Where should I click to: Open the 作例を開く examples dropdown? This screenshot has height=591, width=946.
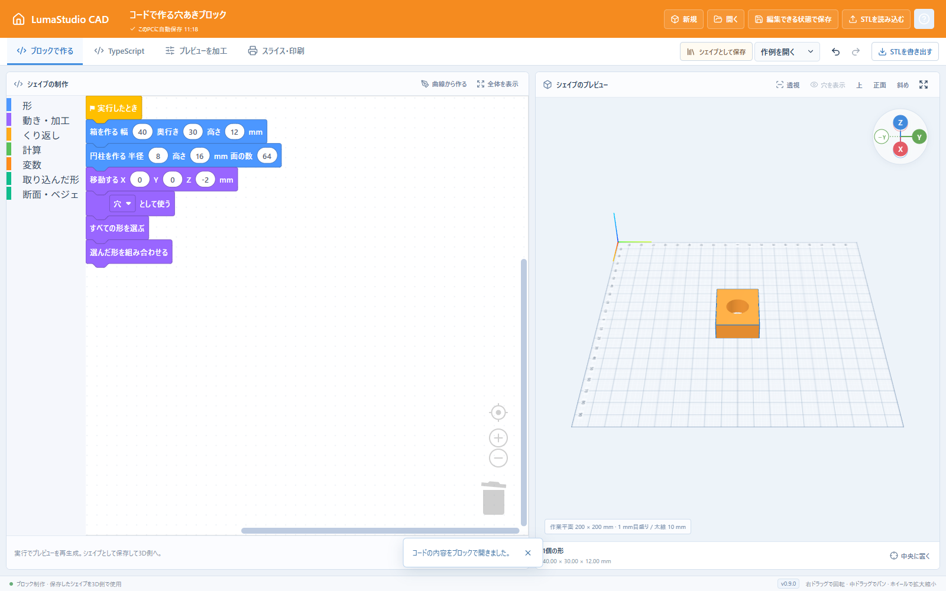coord(787,51)
